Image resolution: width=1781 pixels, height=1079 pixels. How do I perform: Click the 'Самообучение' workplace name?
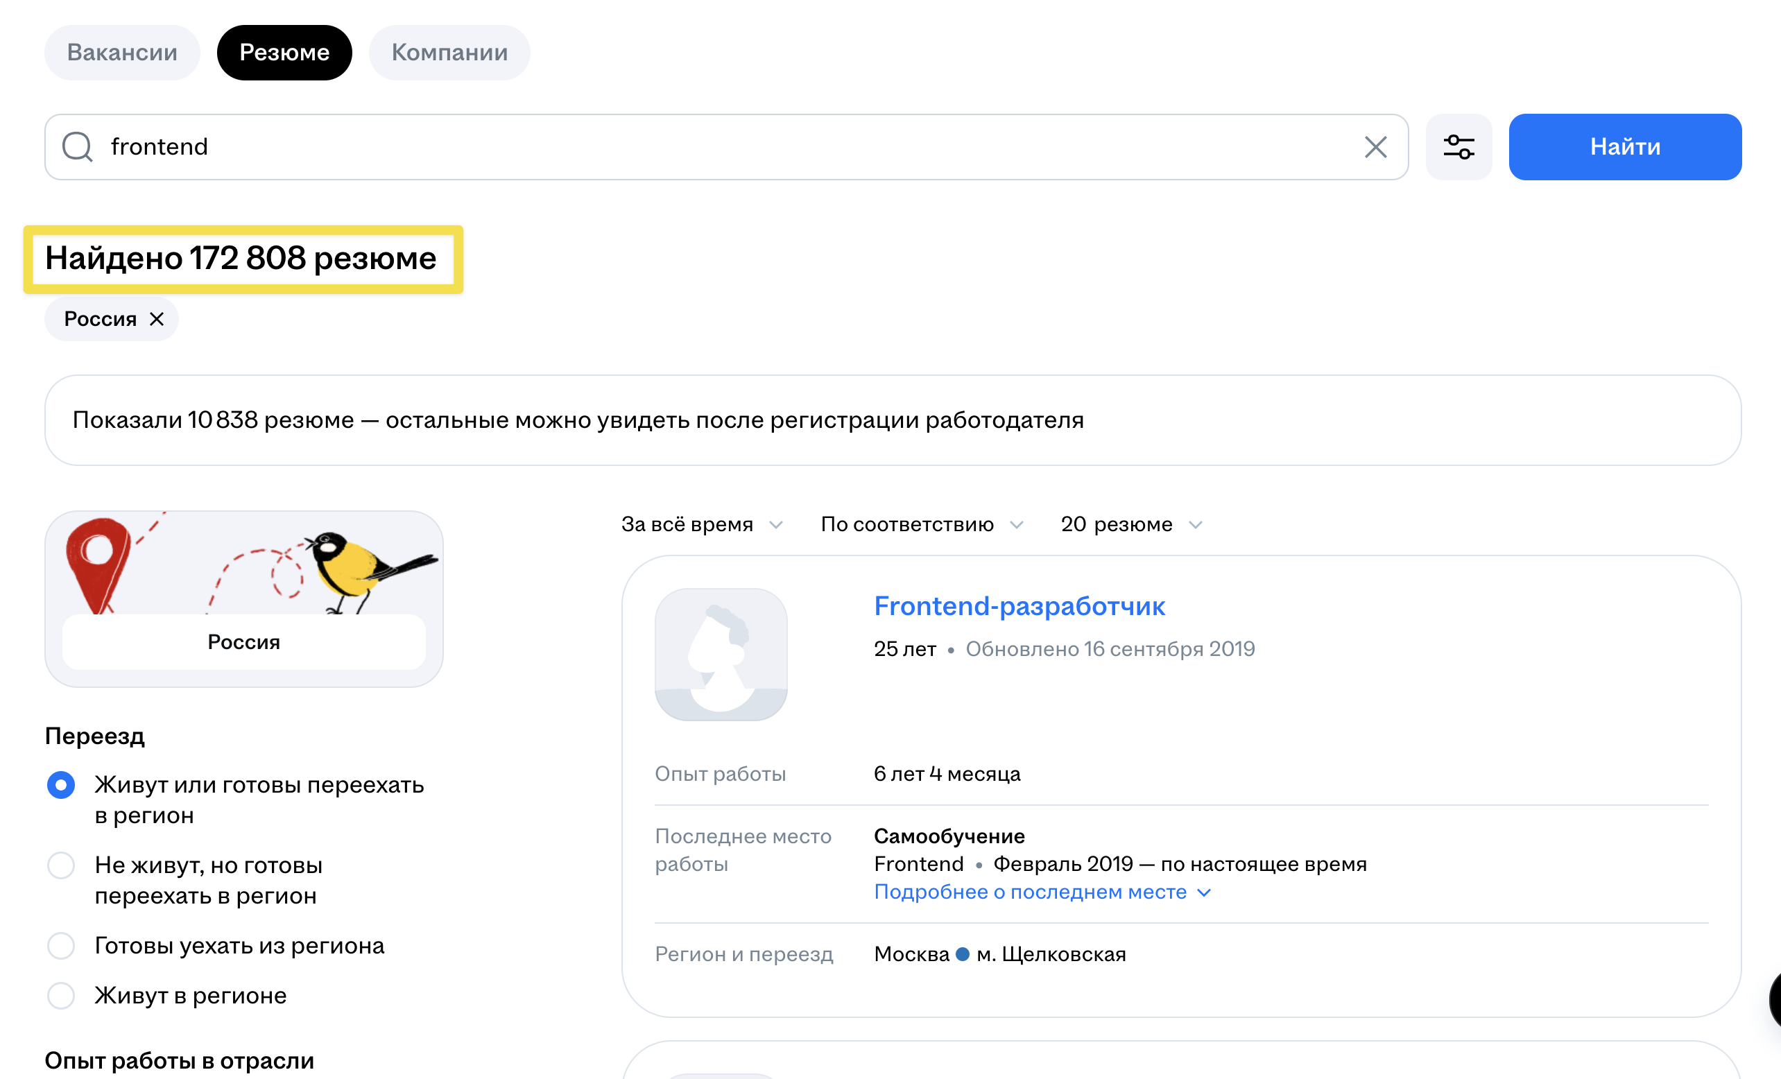click(x=949, y=836)
